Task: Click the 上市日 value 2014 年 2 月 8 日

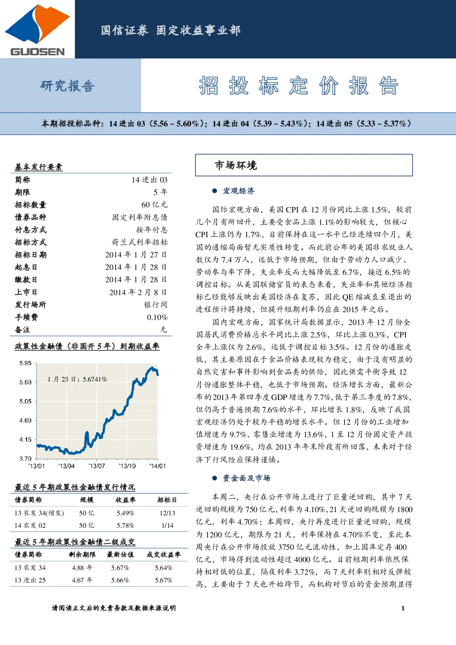Action: click(x=138, y=292)
